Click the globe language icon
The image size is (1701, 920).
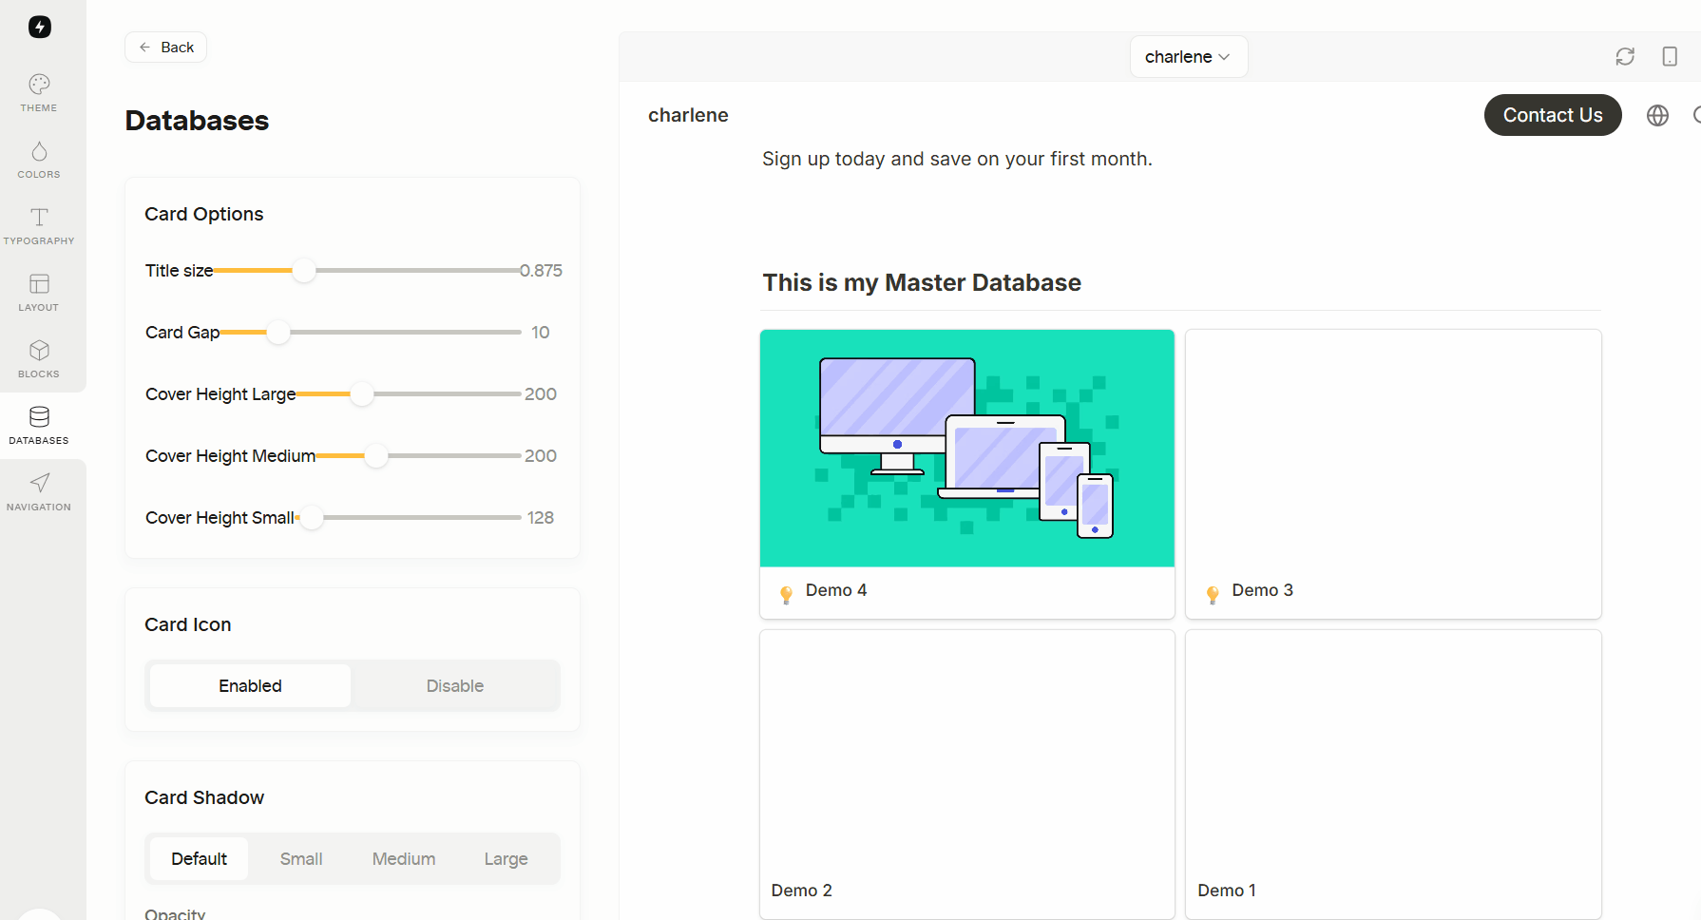[1657, 116]
